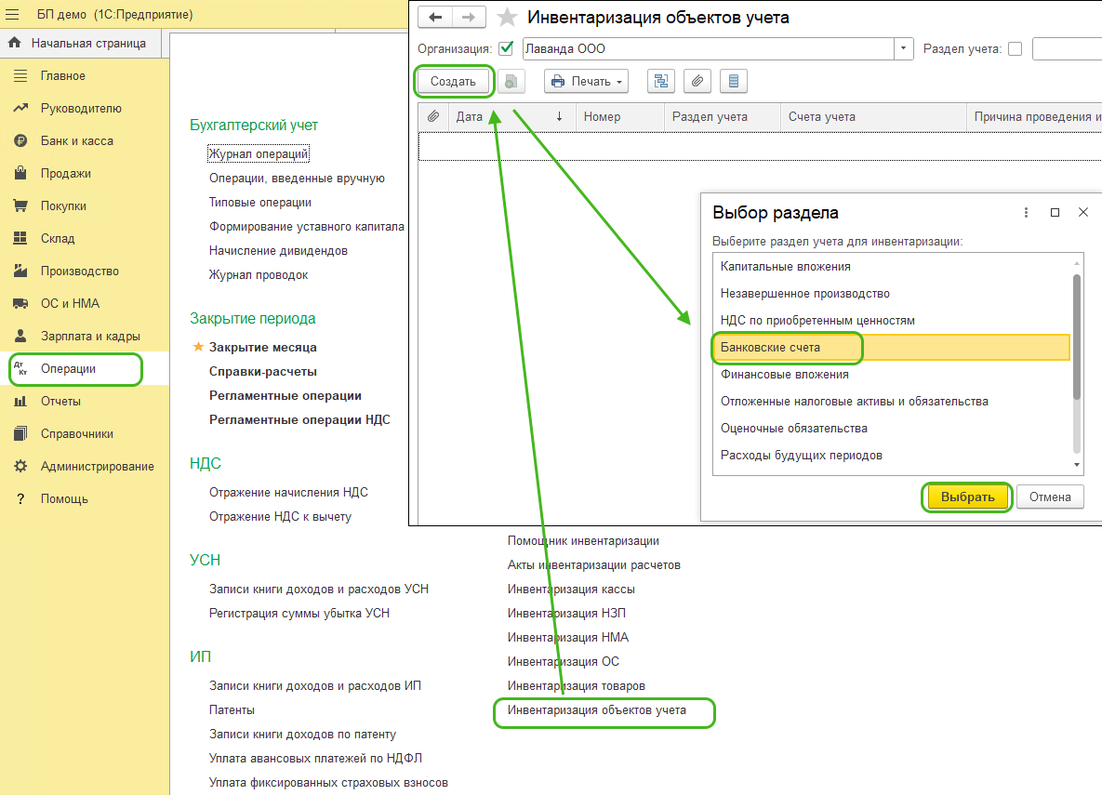This screenshot has height=795, width=1102.
Task: Click the Счета учета column header
Action: pos(873,116)
